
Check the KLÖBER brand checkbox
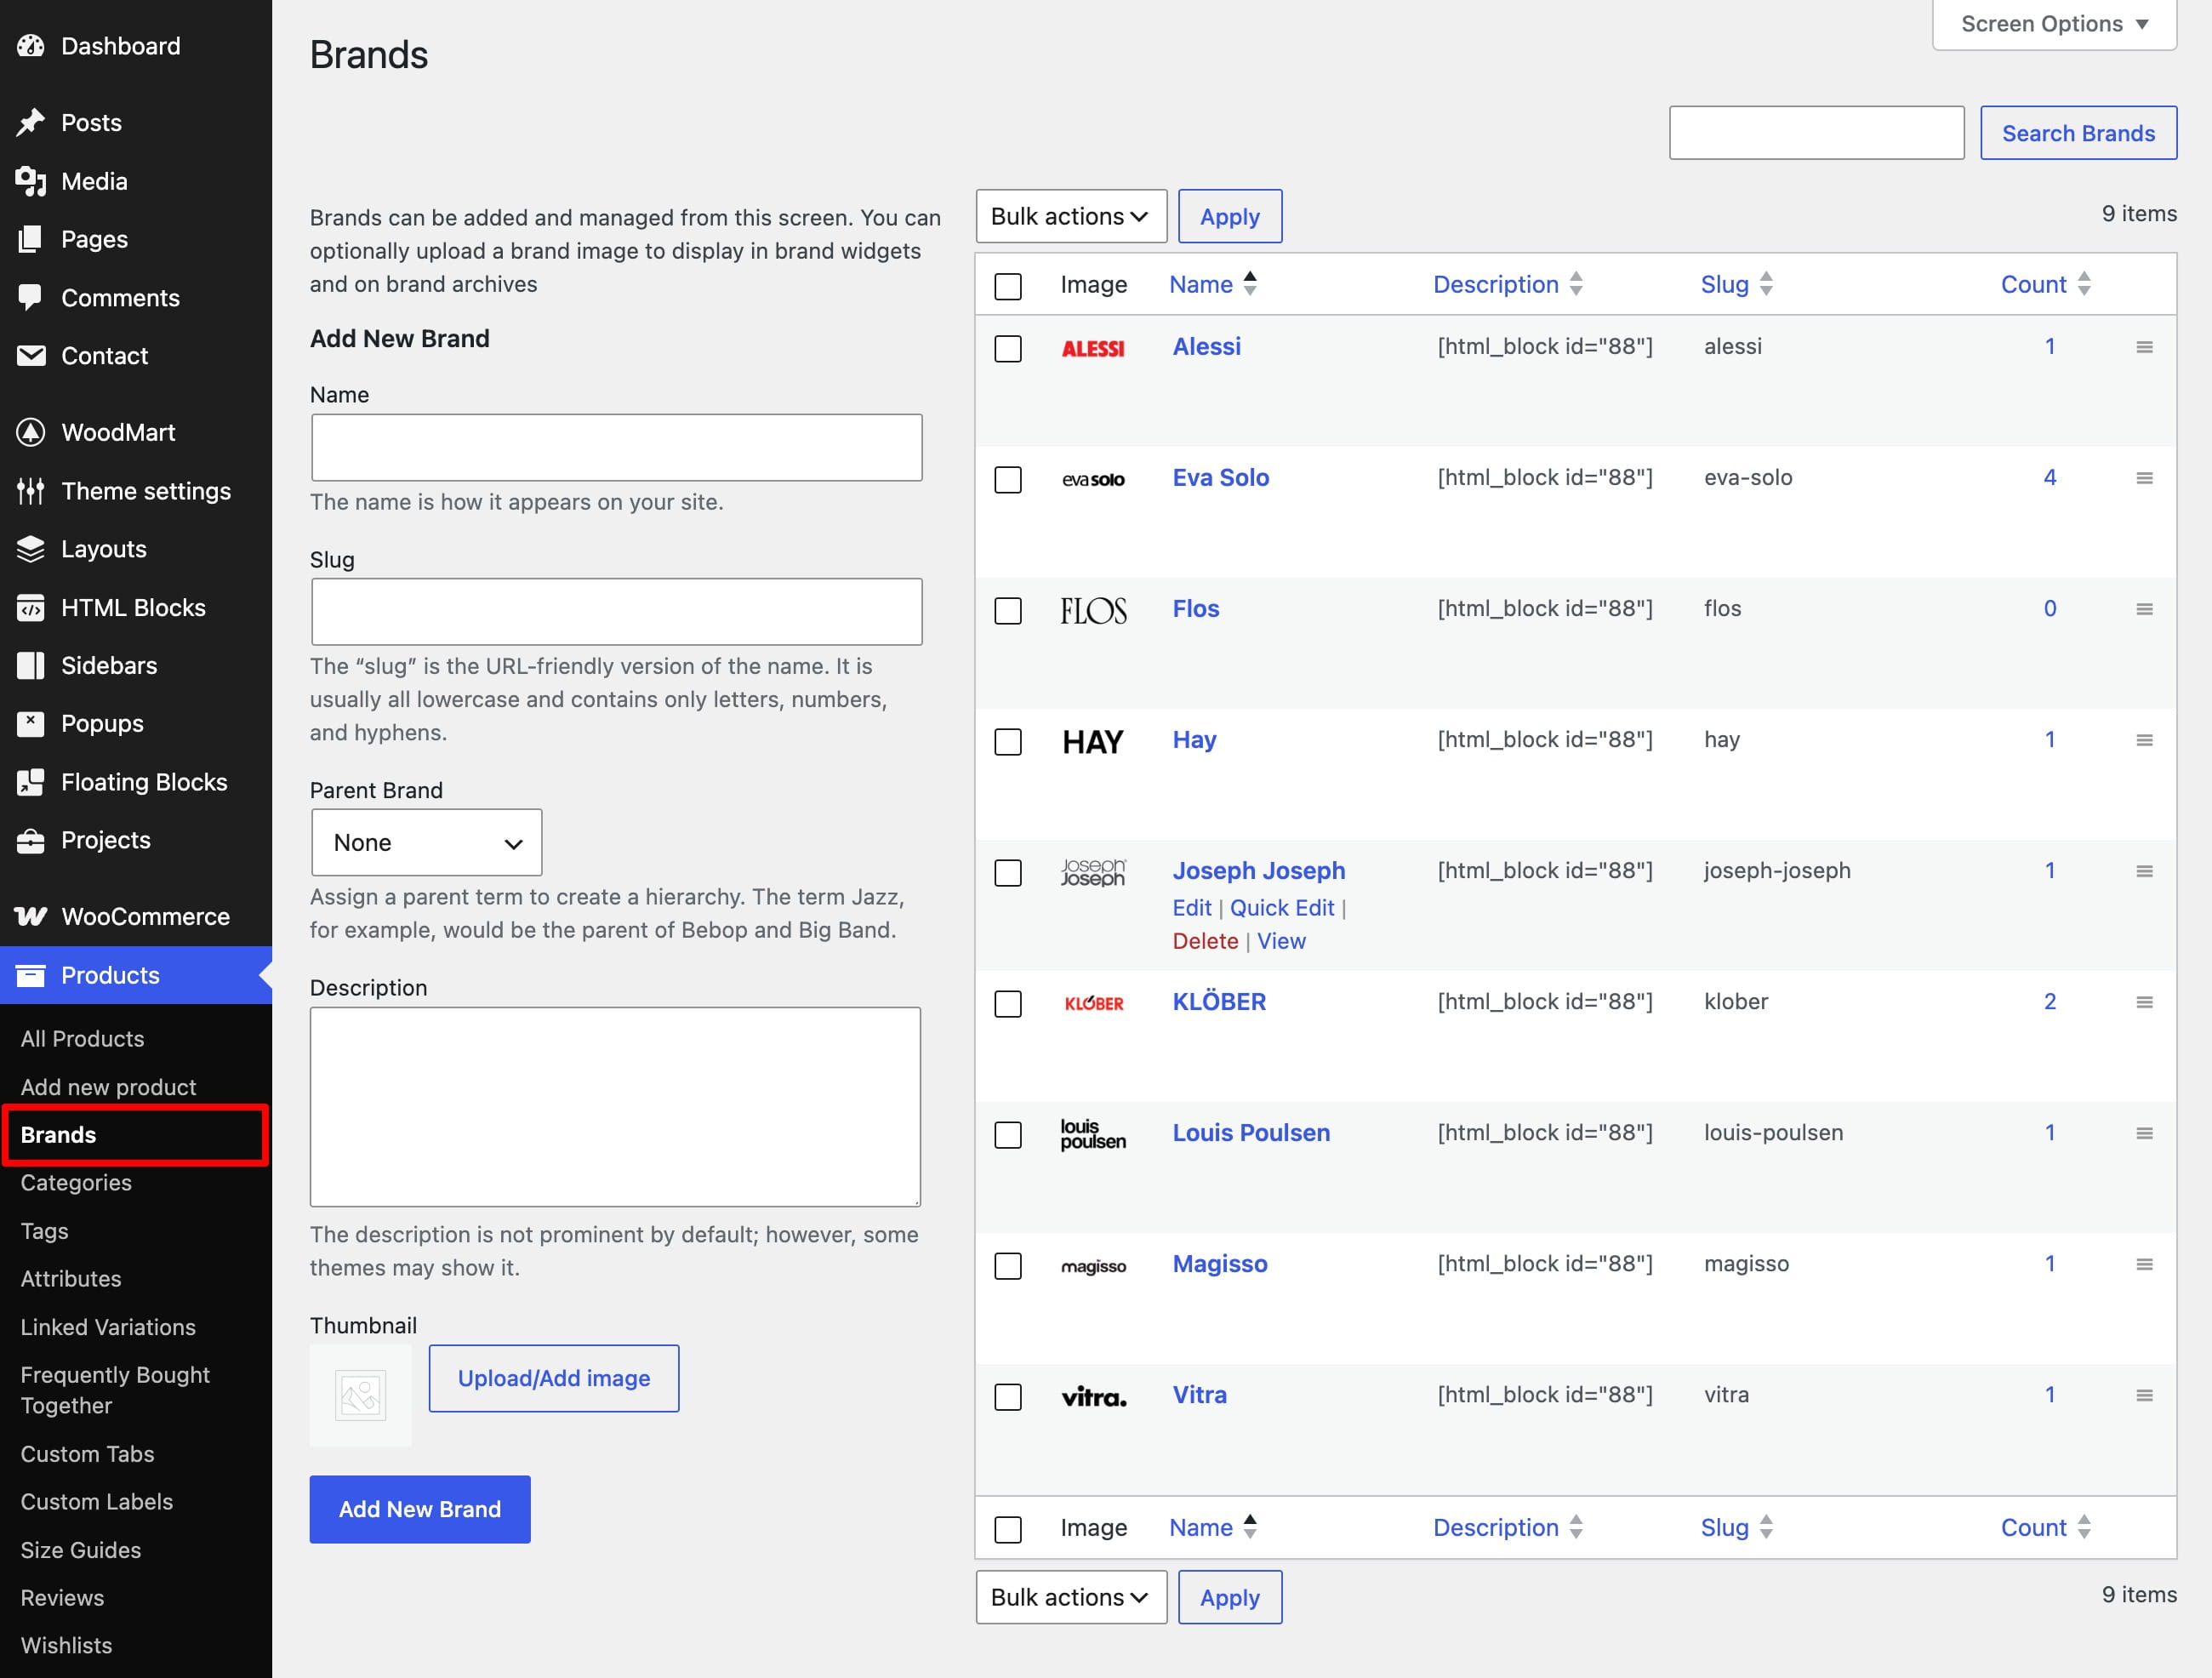[x=1008, y=1003]
